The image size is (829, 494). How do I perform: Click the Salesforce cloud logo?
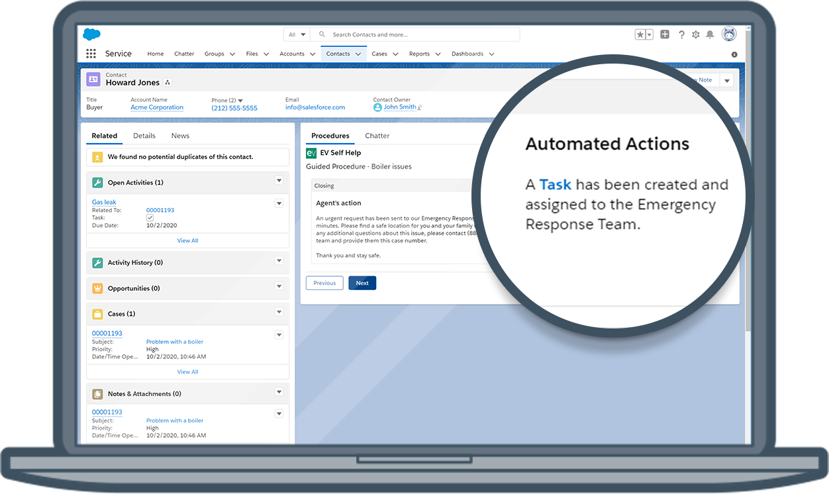coord(92,34)
